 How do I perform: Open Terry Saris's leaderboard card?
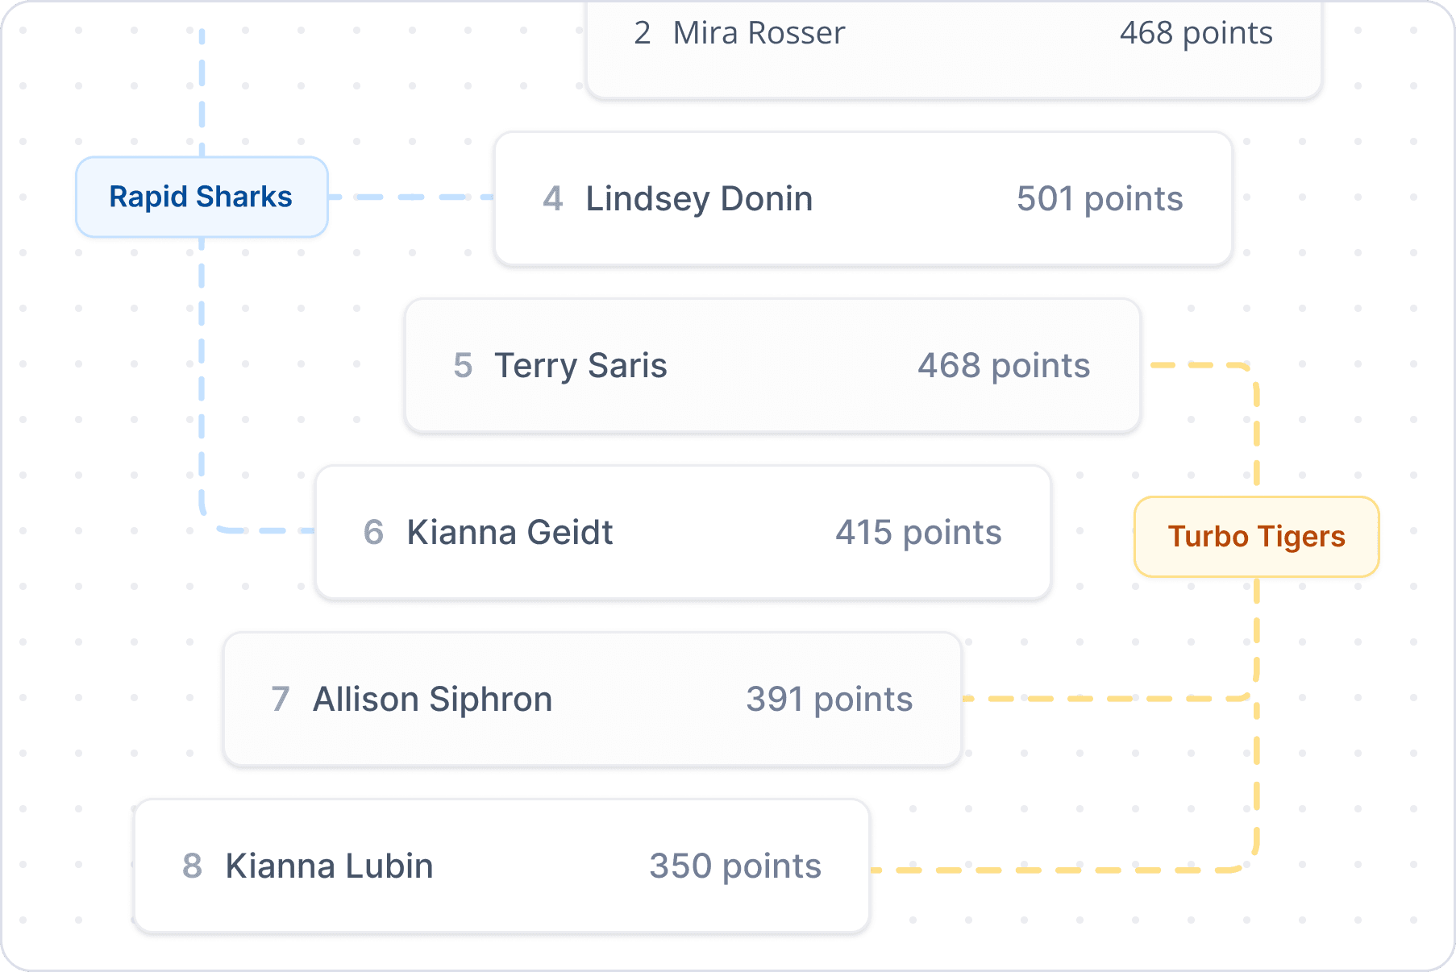772,366
